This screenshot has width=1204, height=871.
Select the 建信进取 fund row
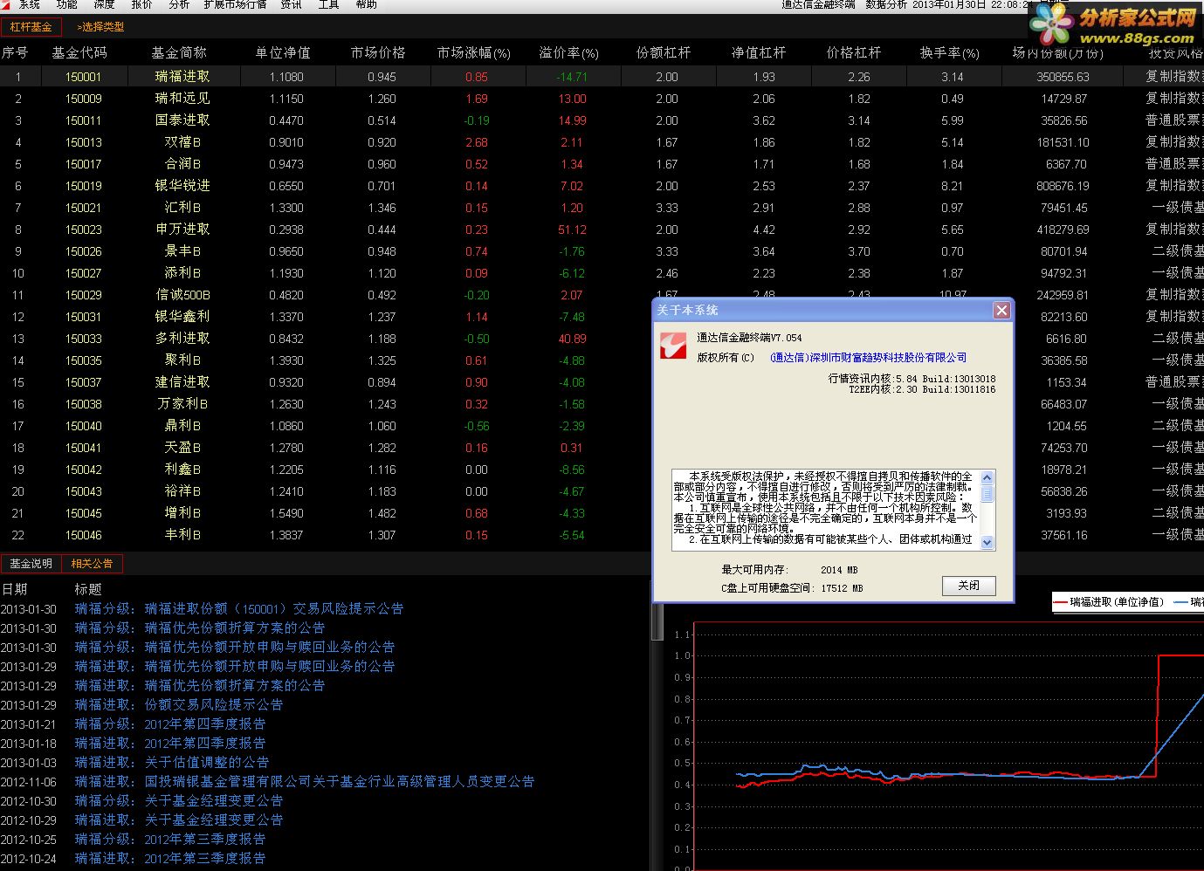(x=182, y=382)
